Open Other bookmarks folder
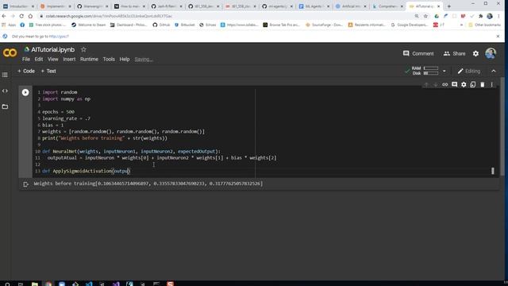The image size is (508, 286). click(485, 25)
